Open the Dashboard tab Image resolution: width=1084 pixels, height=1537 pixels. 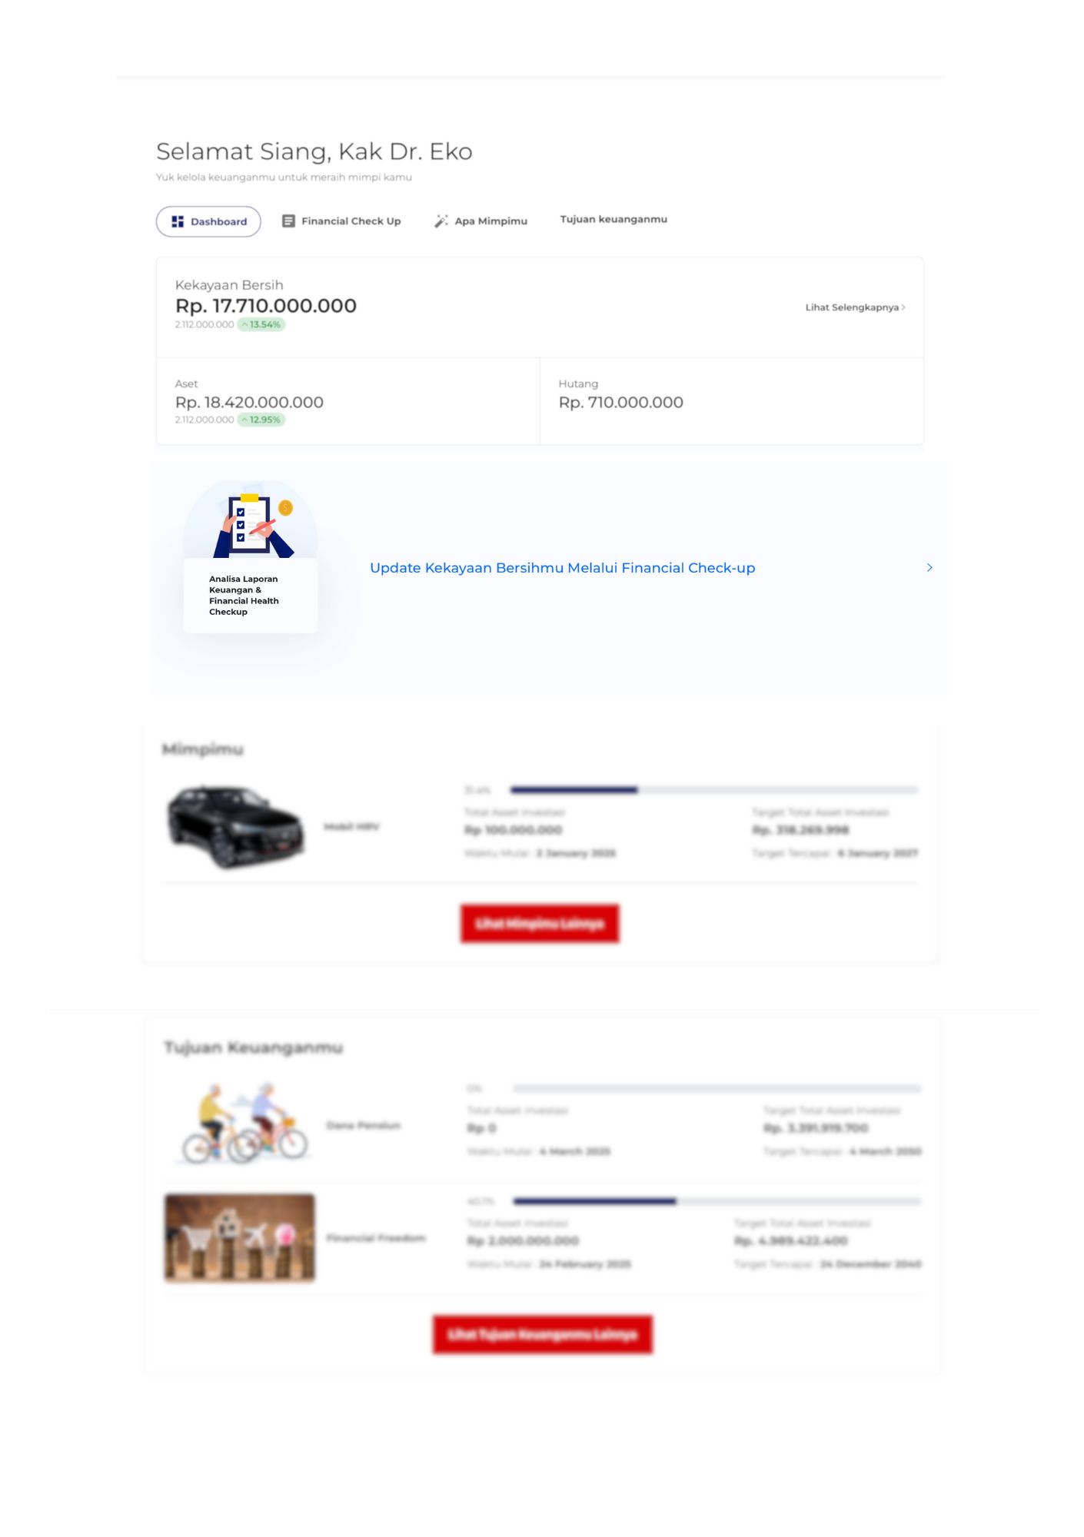pos(208,221)
